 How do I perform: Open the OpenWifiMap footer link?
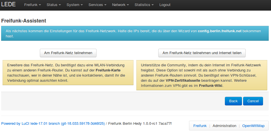253,126
